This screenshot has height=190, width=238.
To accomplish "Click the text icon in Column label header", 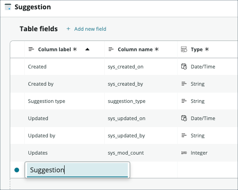I will click(31, 49).
